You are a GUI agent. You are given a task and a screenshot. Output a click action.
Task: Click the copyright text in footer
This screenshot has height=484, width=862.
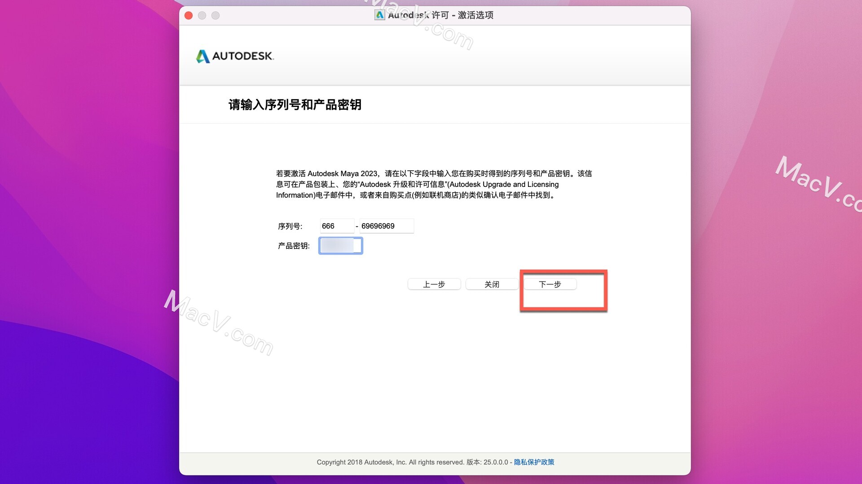(x=413, y=462)
